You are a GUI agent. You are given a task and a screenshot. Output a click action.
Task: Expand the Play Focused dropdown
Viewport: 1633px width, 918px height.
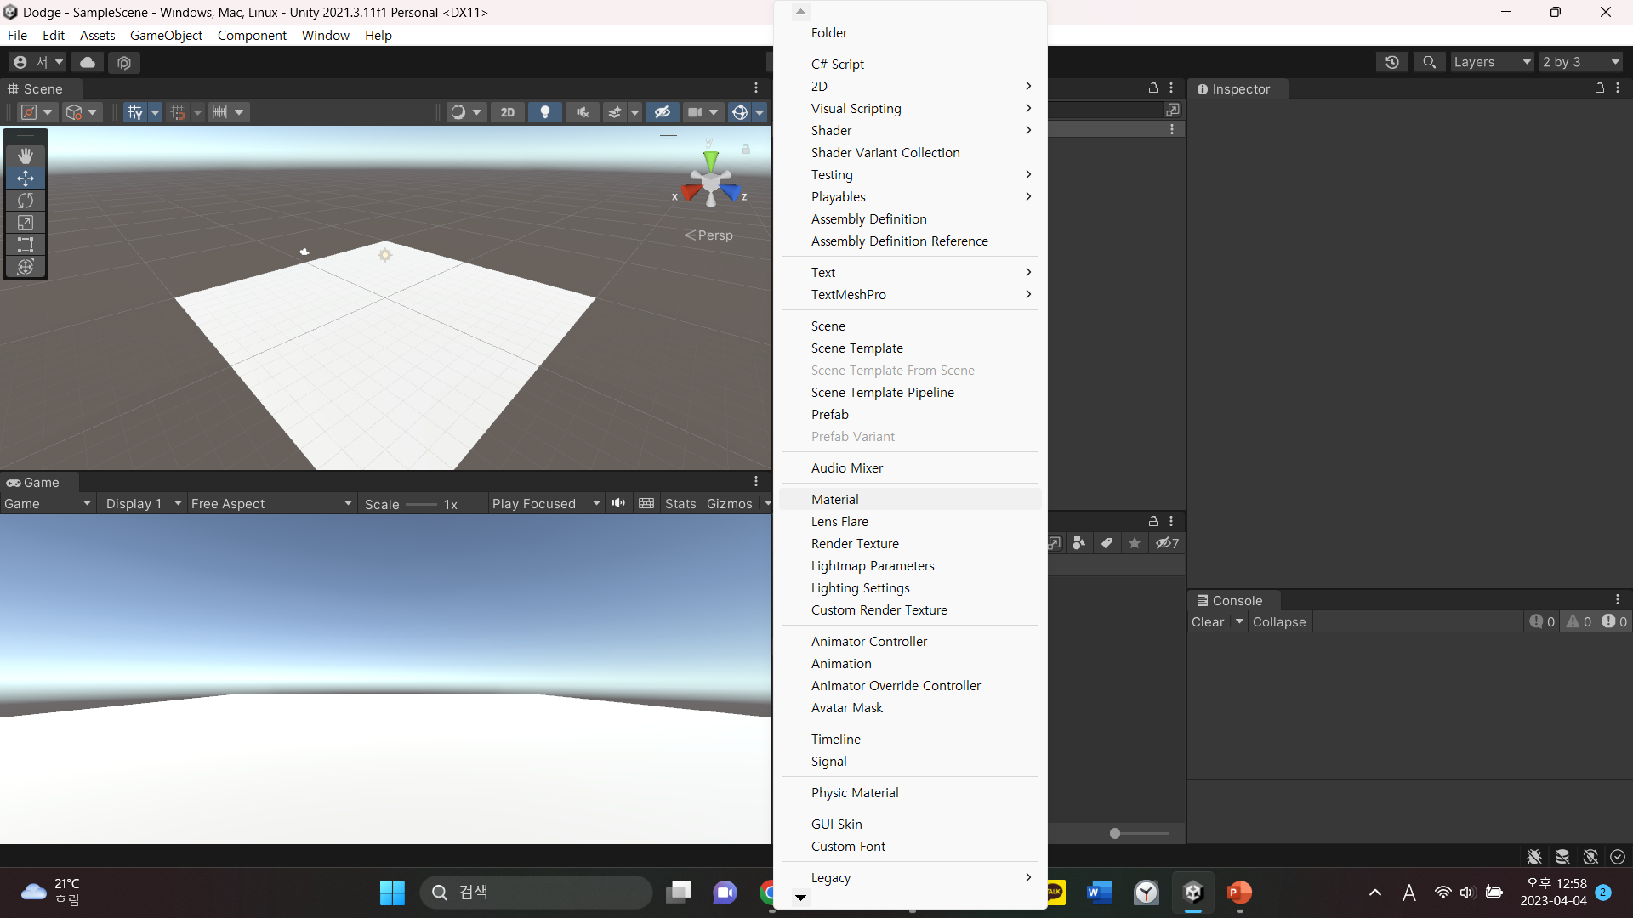pos(545,503)
